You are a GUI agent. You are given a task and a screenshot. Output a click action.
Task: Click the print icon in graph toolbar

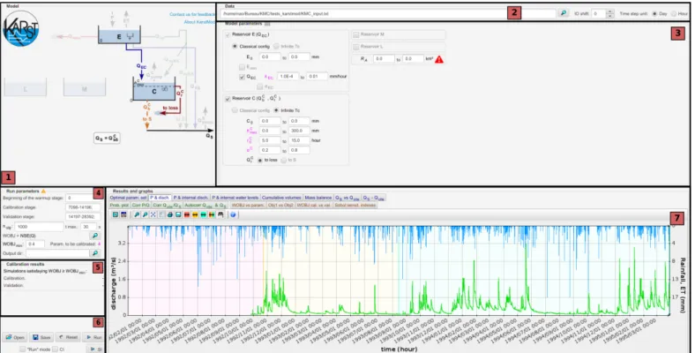169,214
